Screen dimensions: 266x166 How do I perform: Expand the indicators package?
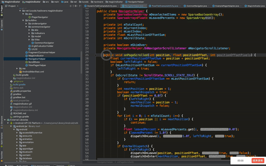[x=29, y=33]
